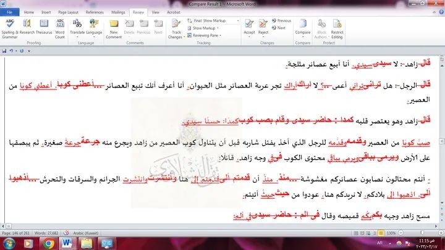Click the 130% zoom level button

pyautogui.click(x=391, y=233)
